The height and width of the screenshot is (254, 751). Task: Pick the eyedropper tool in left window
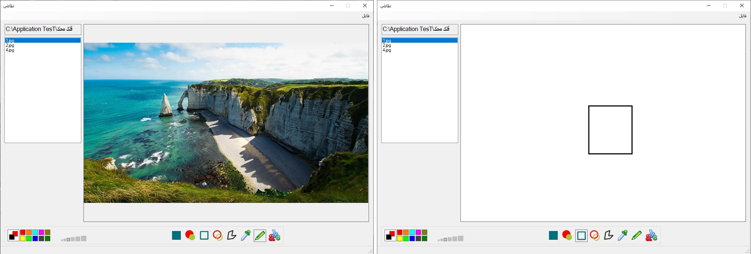(x=246, y=235)
